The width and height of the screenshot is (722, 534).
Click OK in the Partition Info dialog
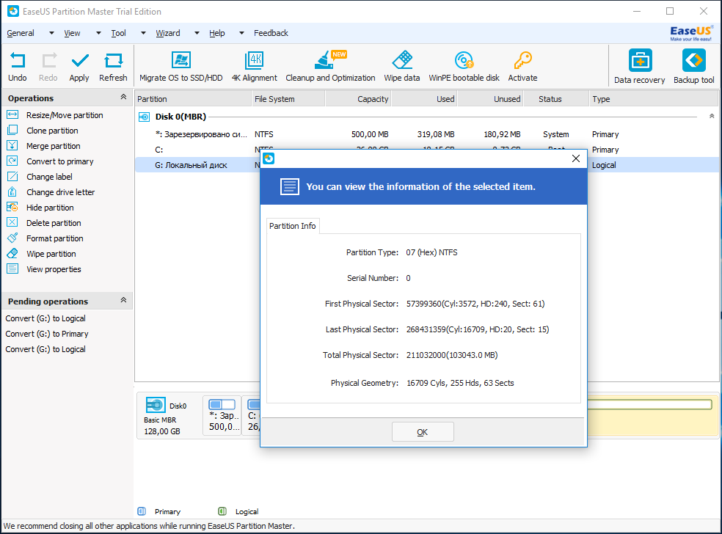click(423, 432)
